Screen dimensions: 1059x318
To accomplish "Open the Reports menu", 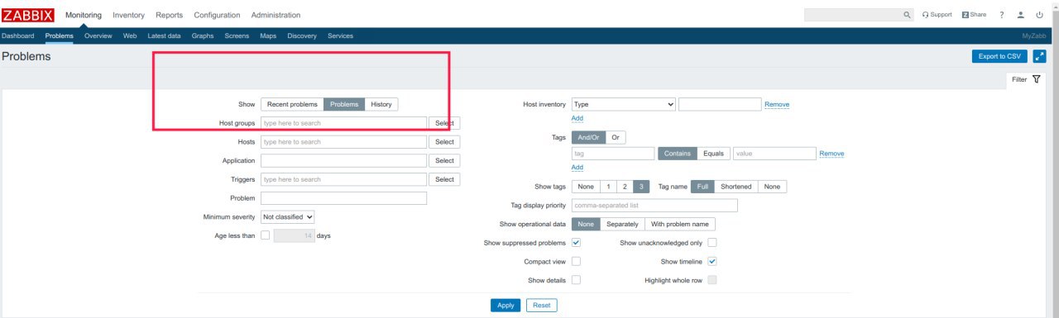I will (170, 15).
